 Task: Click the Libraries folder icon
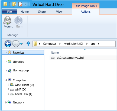click(9, 62)
